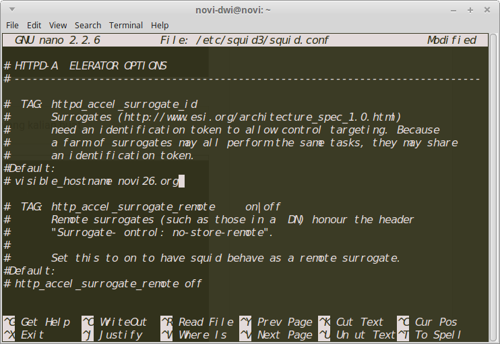The image size is (500, 344).
Task: Click the 'Uncut Text' shortcut label
Action: (x=366, y=335)
